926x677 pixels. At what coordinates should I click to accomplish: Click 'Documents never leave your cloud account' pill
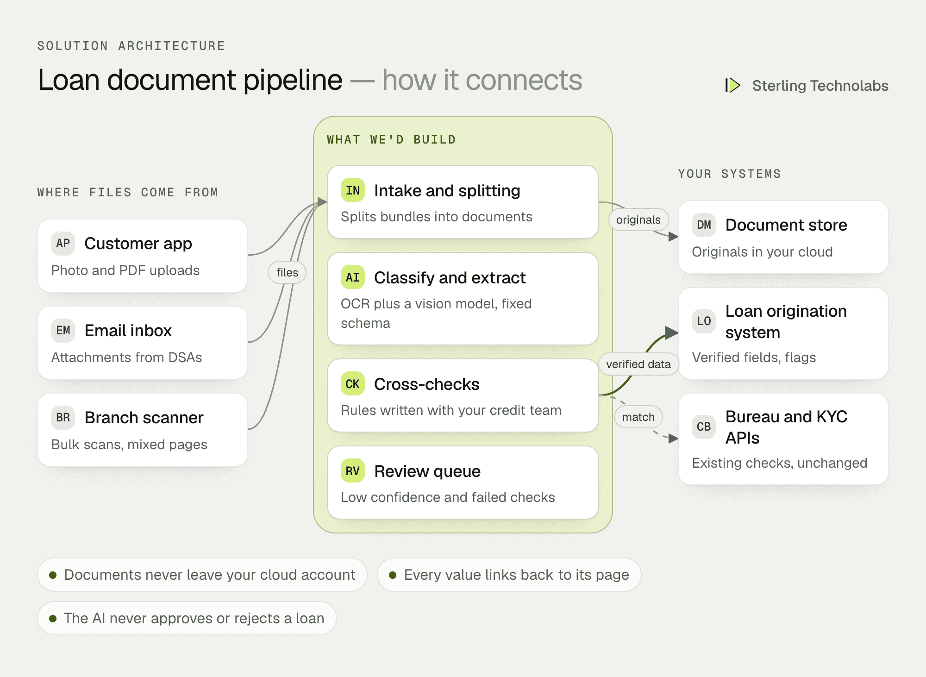click(202, 575)
